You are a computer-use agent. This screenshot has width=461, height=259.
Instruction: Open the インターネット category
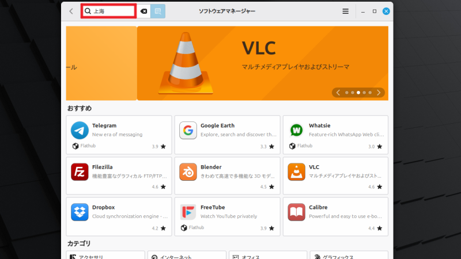pyautogui.click(x=187, y=255)
